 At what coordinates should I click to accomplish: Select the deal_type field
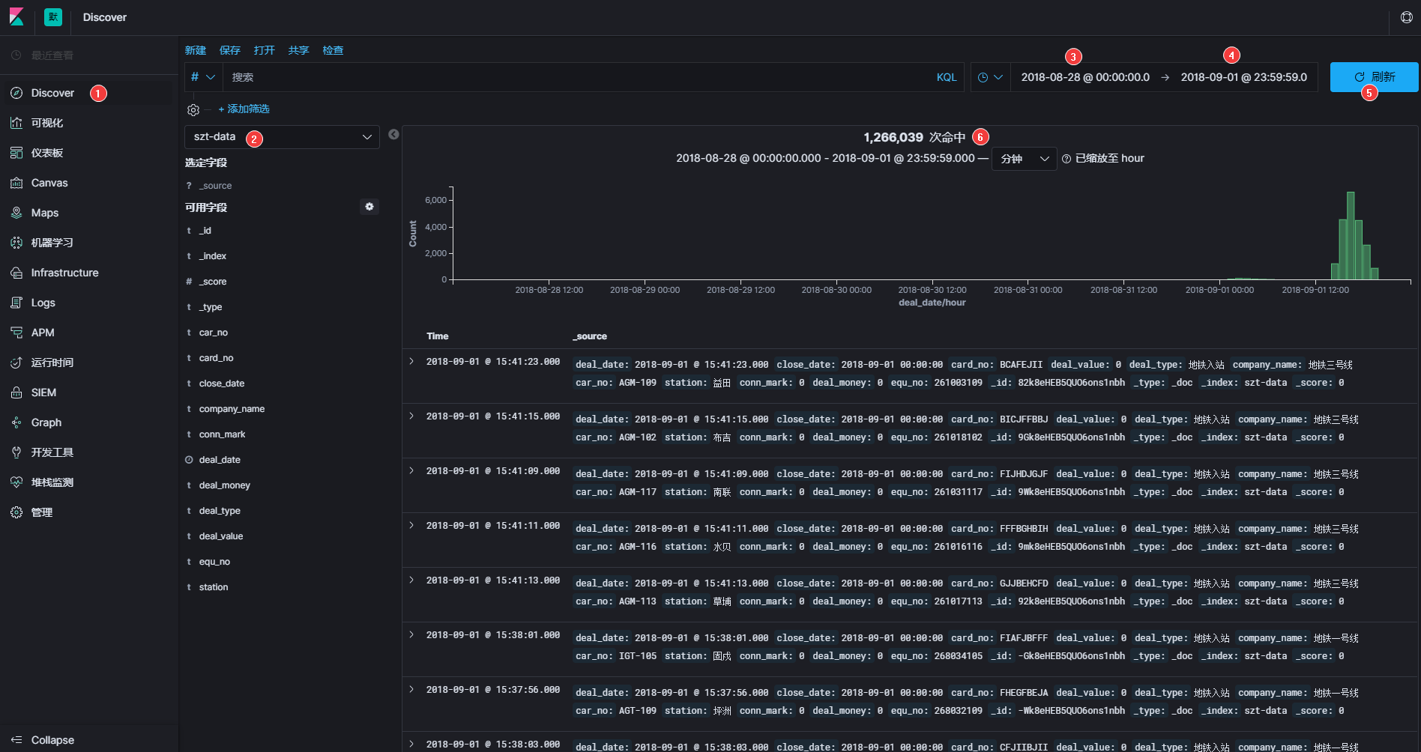pyautogui.click(x=220, y=511)
